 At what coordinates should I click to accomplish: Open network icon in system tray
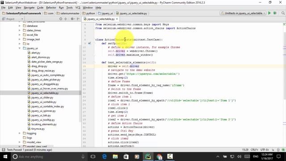[232, 157]
